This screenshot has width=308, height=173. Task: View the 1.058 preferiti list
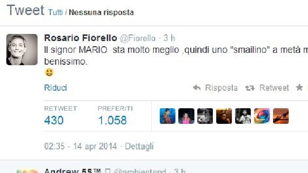[112, 120]
